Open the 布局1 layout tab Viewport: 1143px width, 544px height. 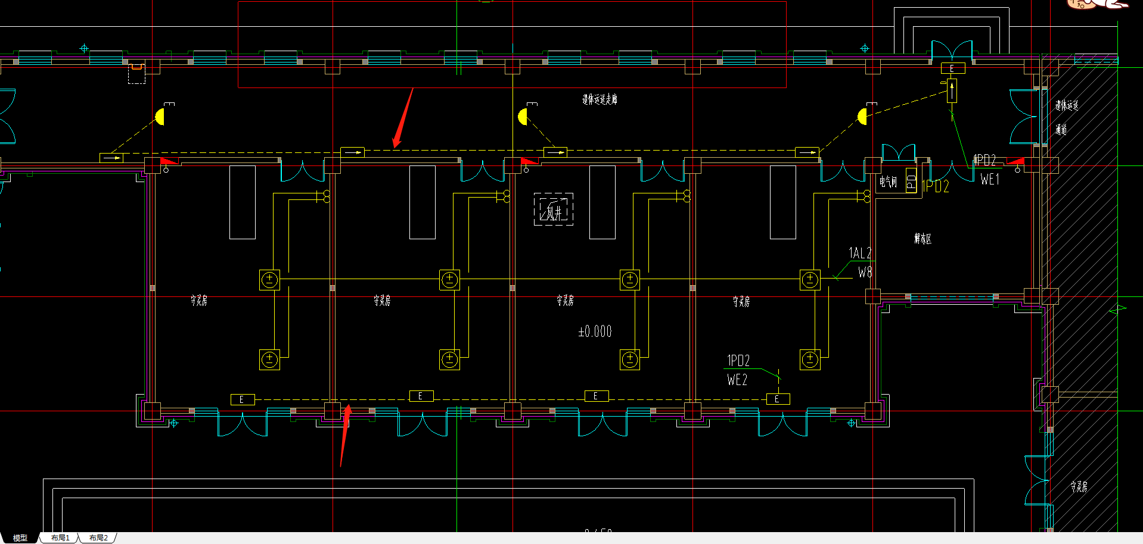[60, 537]
